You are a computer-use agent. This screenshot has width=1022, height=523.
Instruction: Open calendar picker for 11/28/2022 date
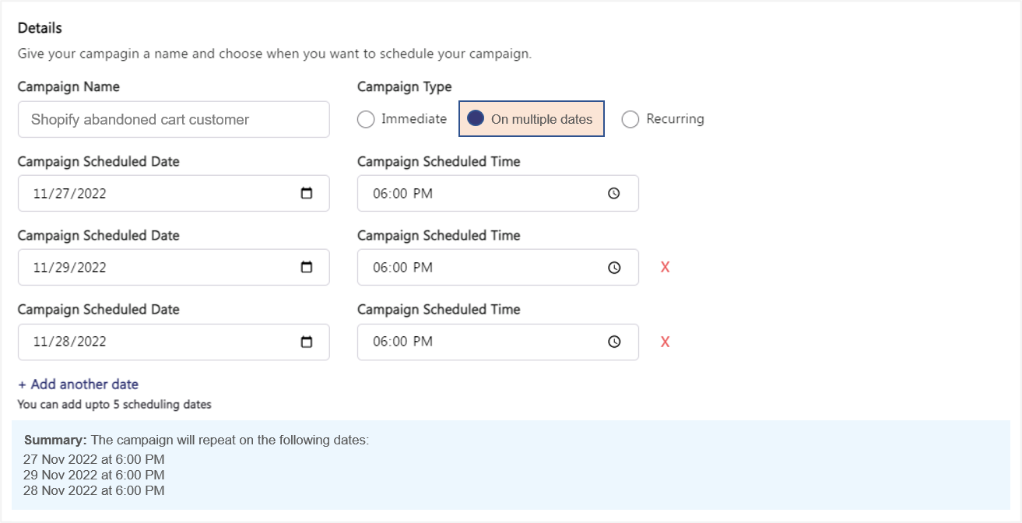point(307,342)
